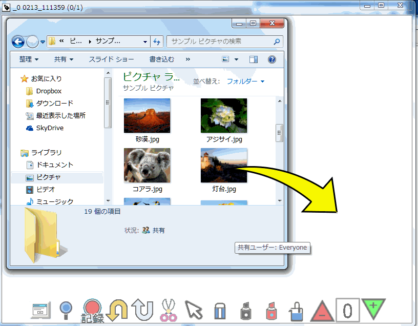Click the blue redo arrow
Viewport: 418px width, 326px height.
(x=143, y=310)
